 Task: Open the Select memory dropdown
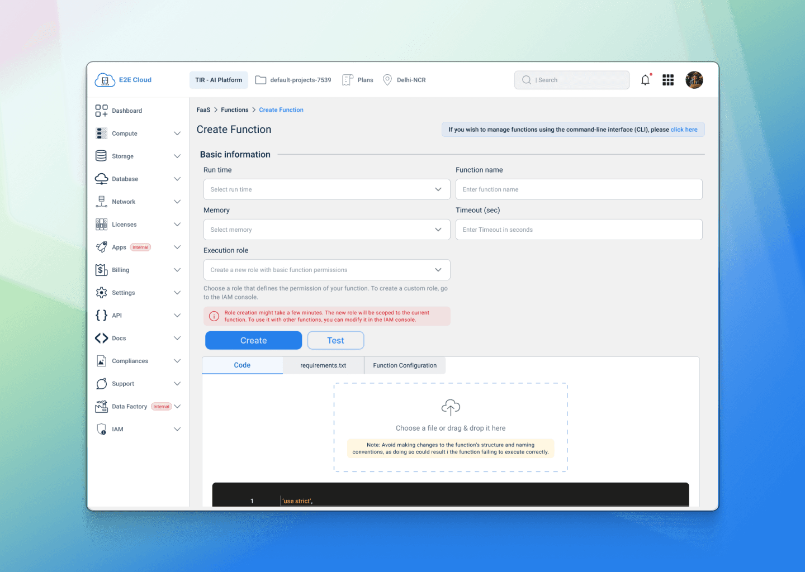pos(326,230)
